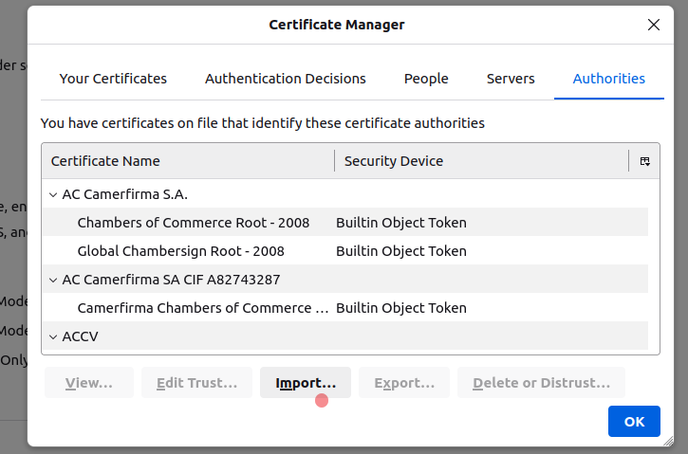The height and width of the screenshot is (454, 688).
Task: Click the Authorities tab
Action: pos(609,79)
